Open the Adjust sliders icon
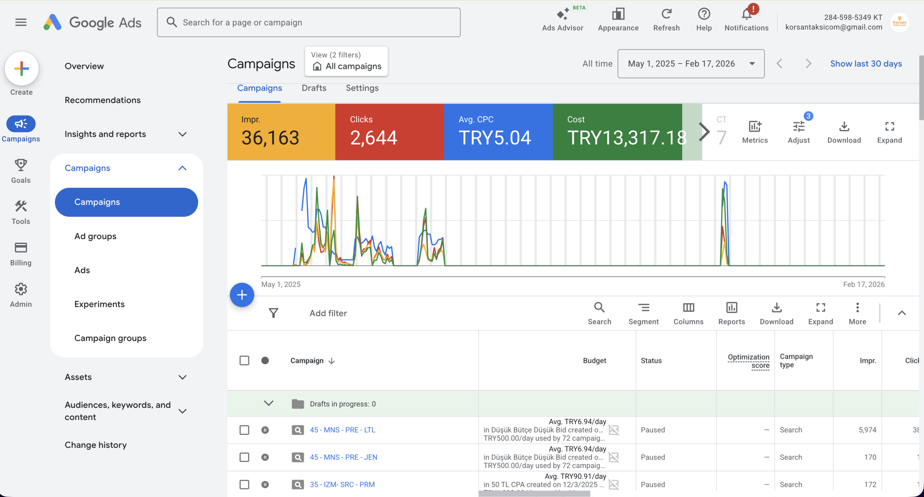Screen dimensions: 924x497 [798, 126]
